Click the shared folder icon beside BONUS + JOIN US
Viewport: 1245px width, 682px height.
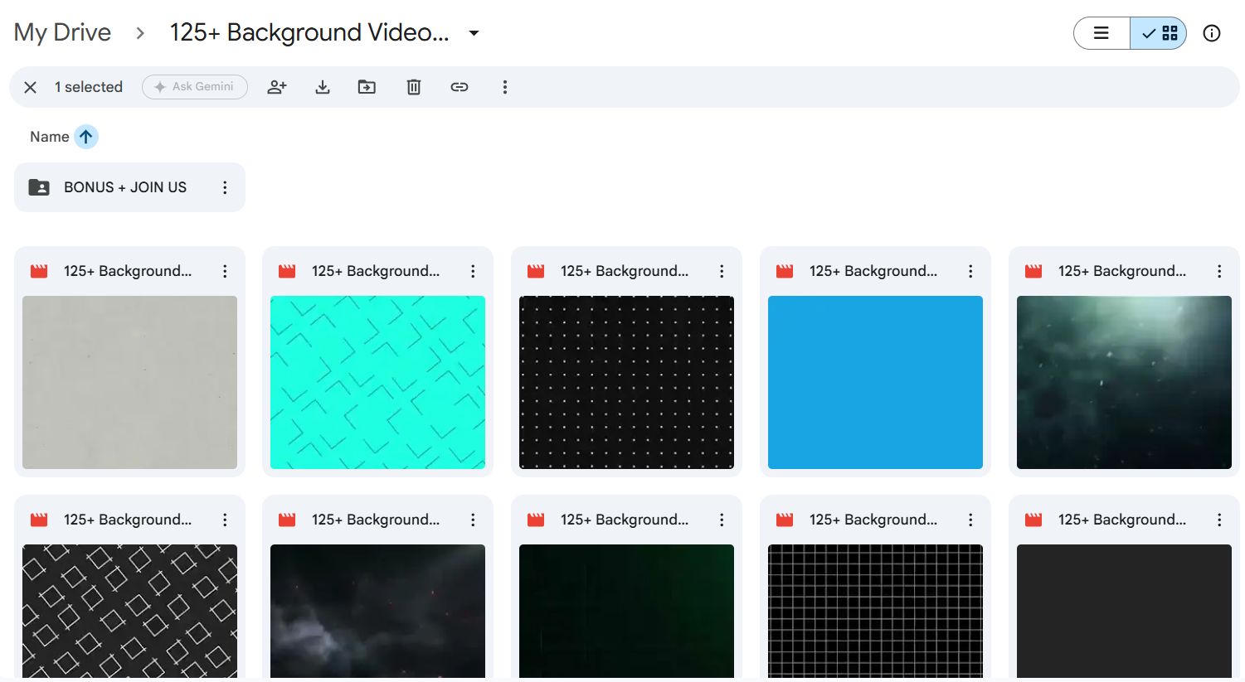[39, 187]
